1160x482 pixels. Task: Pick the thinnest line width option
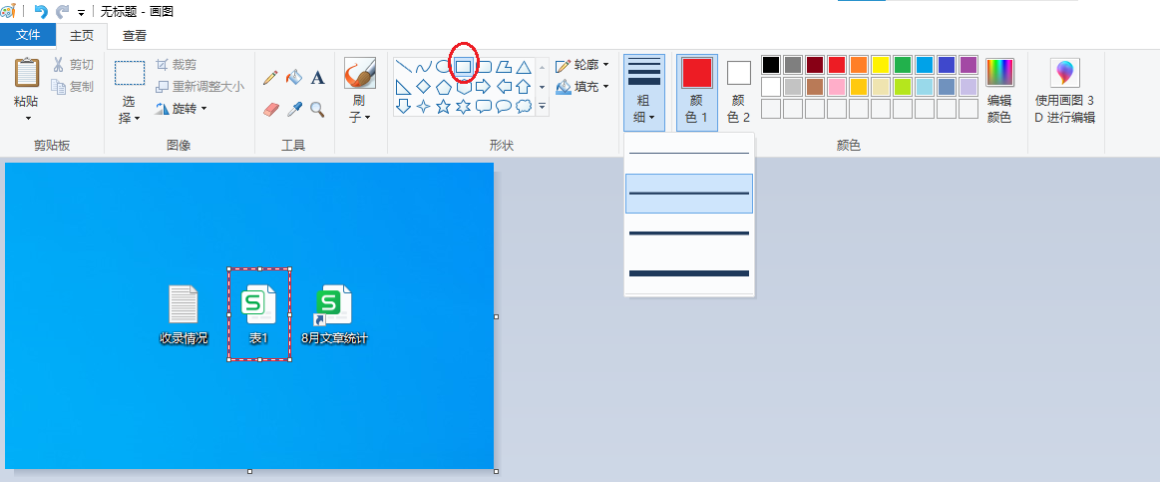point(689,154)
